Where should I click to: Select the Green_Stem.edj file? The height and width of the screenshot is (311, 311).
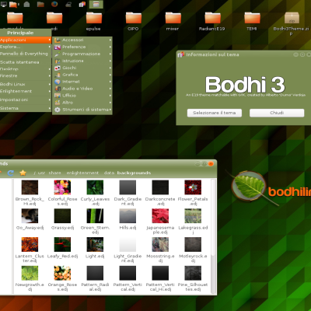(x=95, y=222)
